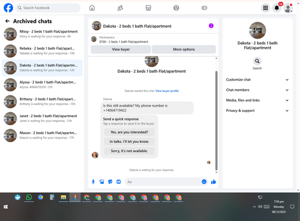Viewport: 300px width, 221px height.
Task: Click the buyer avatar beside quick responses
Action: pyautogui.click(x=95, y=155)
